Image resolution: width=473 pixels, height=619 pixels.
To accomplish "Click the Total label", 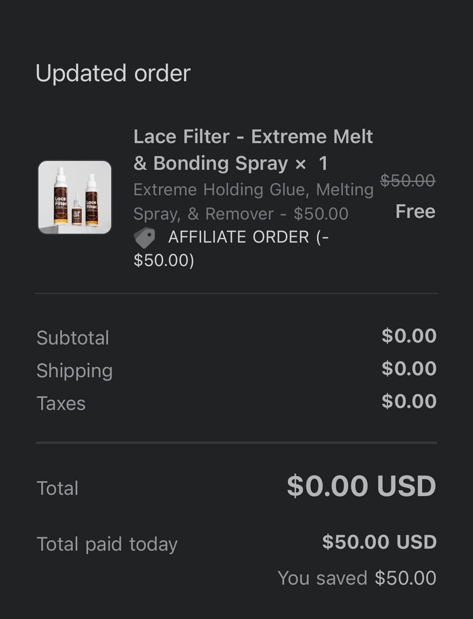I will 57,488.
